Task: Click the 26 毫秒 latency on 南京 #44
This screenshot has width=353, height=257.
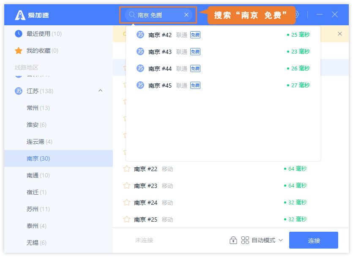Action: tap(298, 68)
